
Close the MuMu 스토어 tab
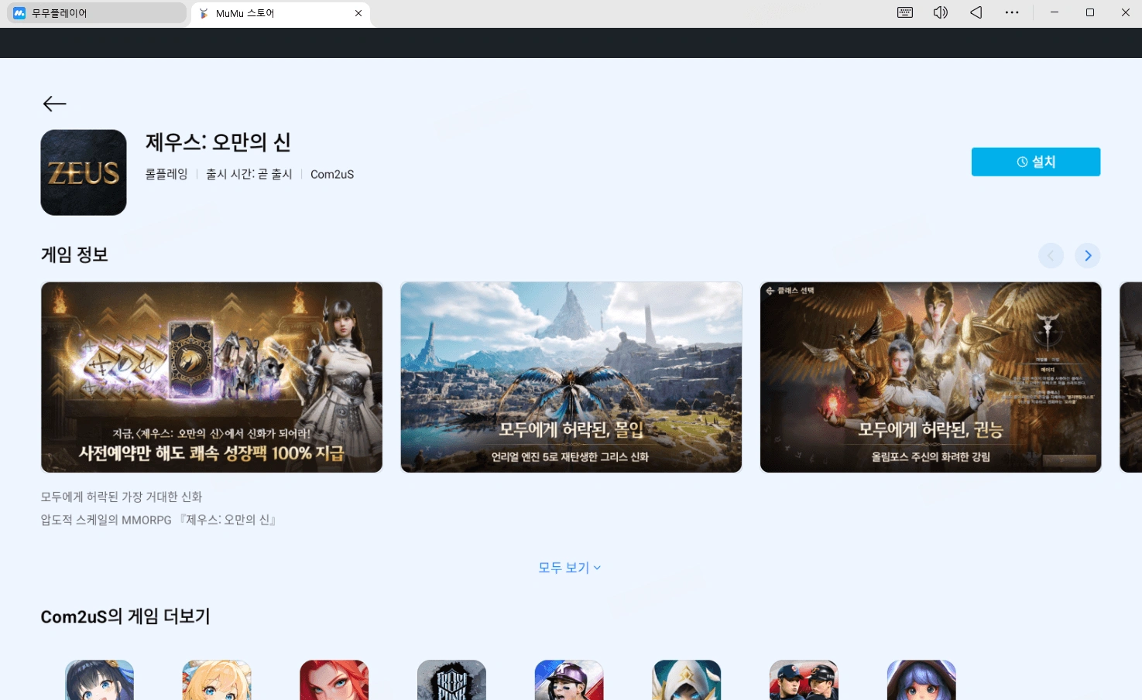pyautogui.click(x=358, y=13)
